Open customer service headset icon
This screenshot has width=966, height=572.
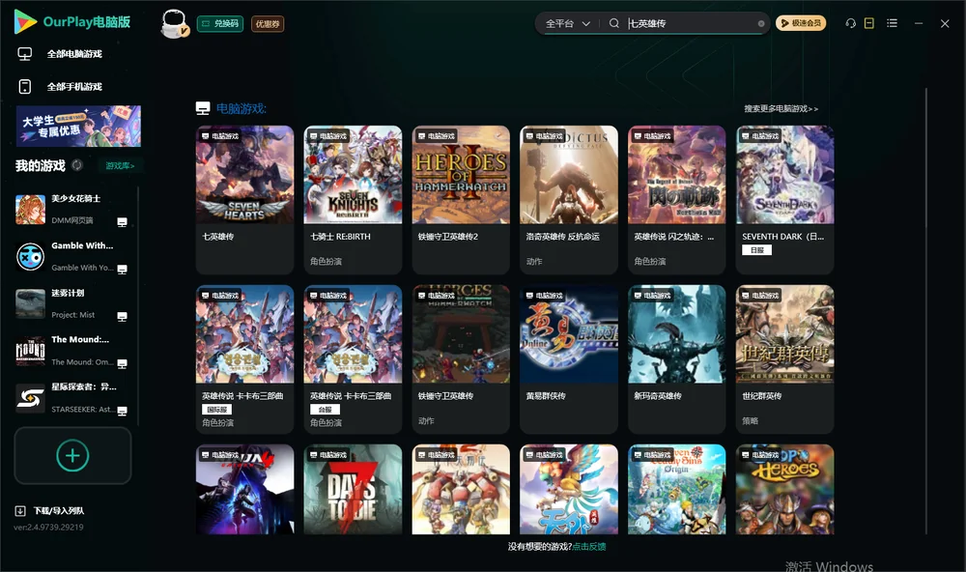pyautogui.click(x=851, y=23)
